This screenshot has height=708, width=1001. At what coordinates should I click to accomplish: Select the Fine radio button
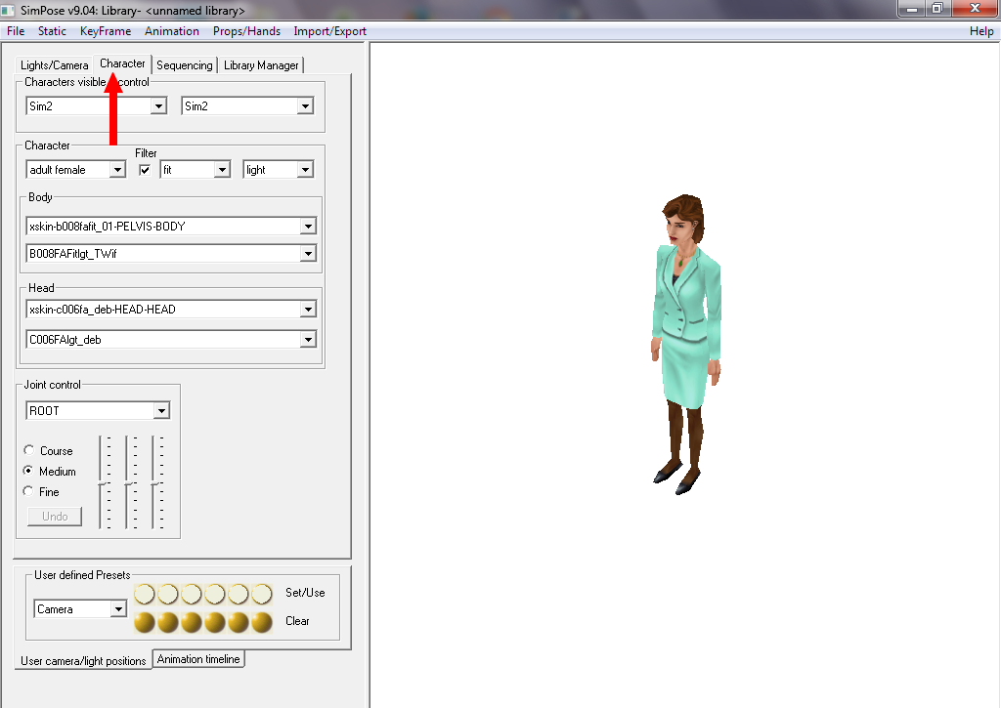coord(28,492)
